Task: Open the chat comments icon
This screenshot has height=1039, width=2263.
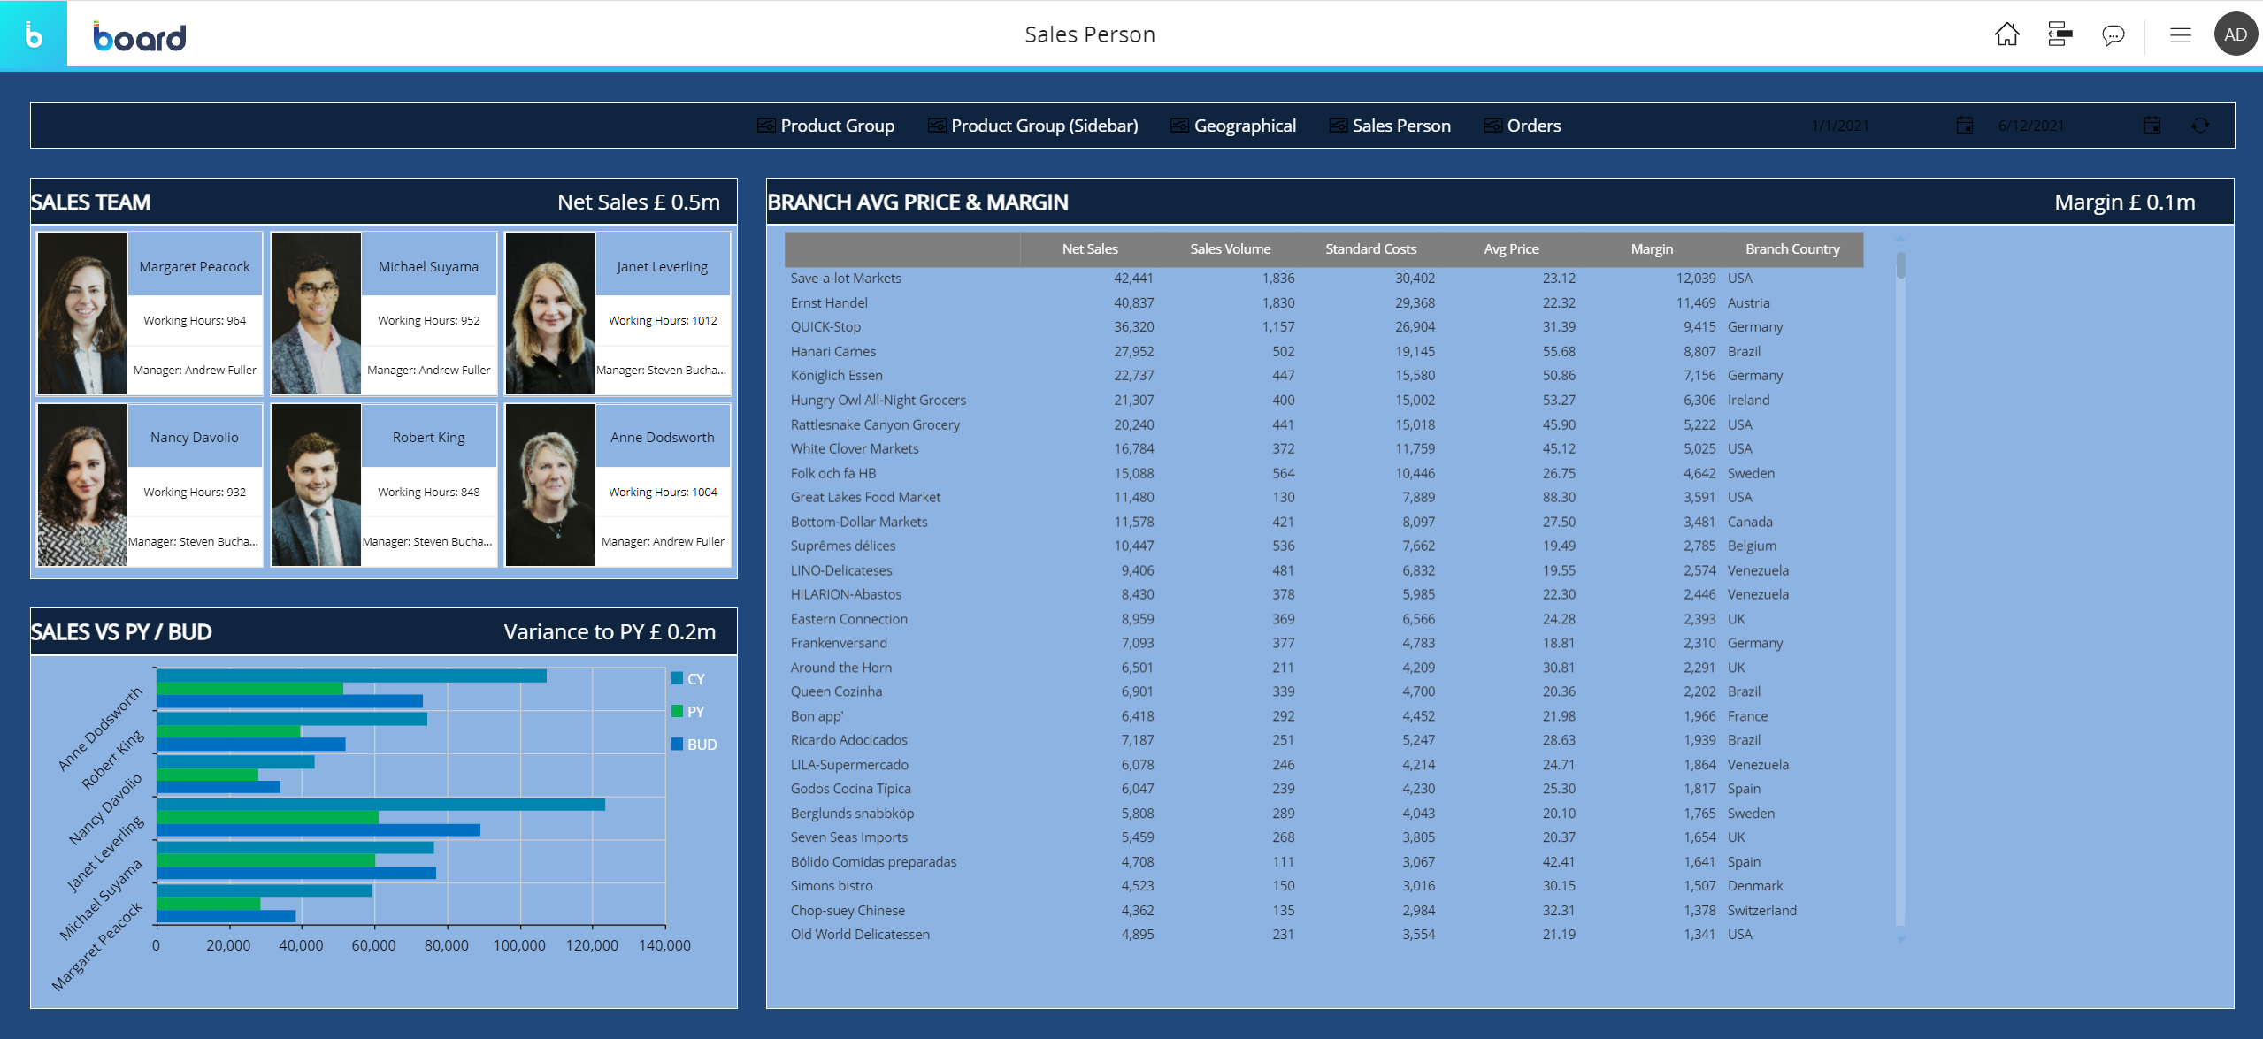Action: [2113, 35]
